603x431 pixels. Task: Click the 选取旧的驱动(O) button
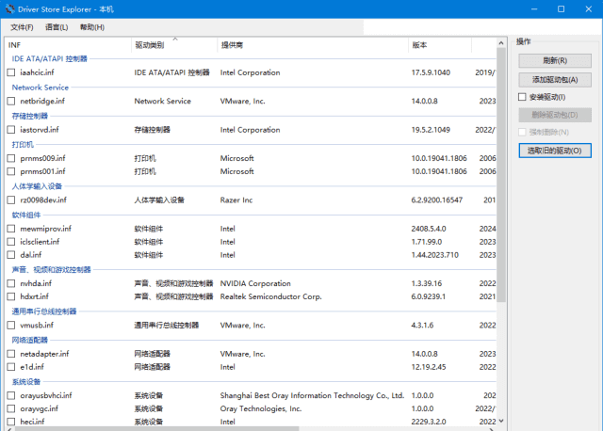tap(555, 151)
